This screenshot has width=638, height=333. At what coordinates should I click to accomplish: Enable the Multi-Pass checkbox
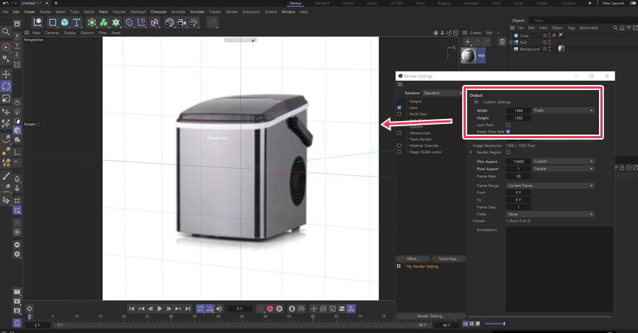pos(399,114)
